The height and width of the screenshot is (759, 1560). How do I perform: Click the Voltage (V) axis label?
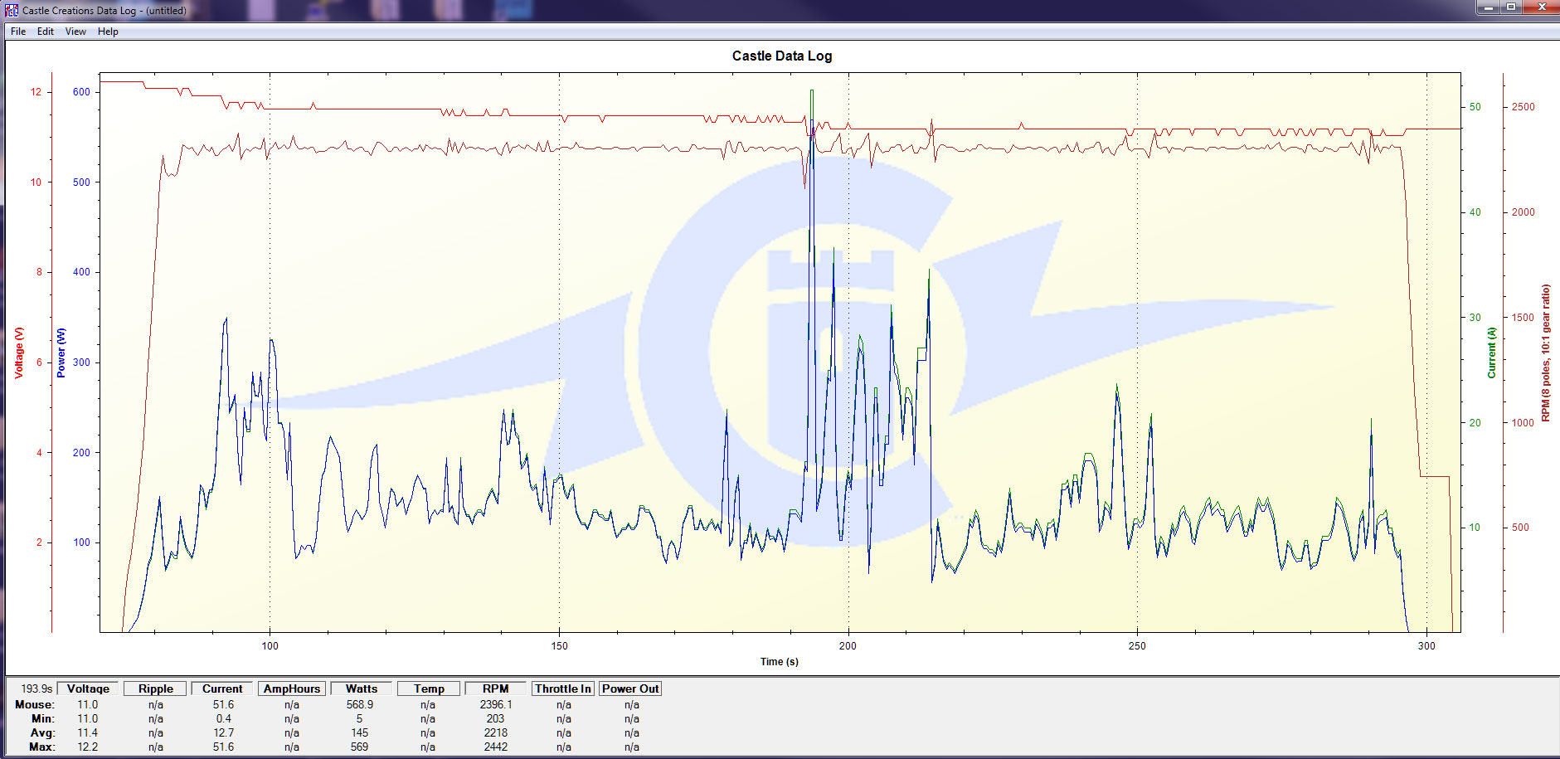pos(18,353)
